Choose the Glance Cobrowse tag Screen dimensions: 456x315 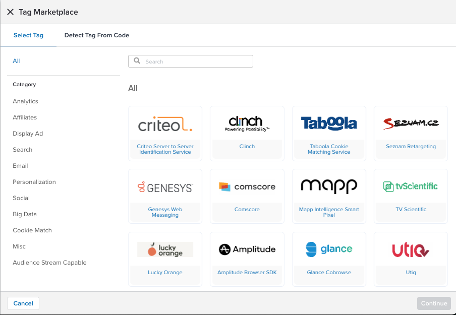pos(328,259)
